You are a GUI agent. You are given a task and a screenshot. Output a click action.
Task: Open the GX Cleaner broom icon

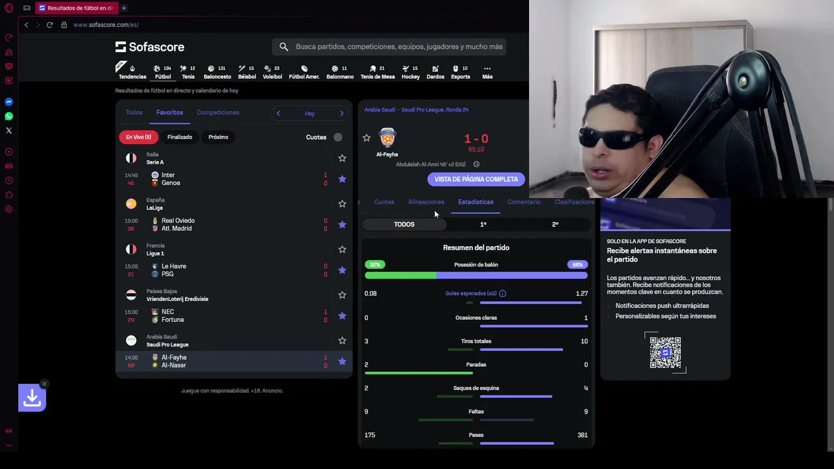[9, 51]
